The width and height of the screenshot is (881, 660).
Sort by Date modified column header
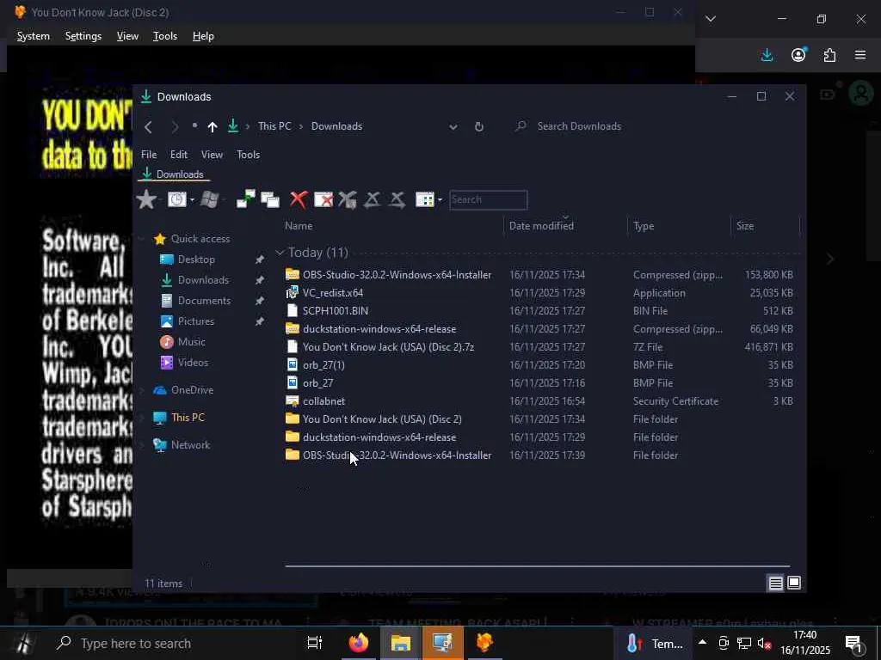pos(541,226)
